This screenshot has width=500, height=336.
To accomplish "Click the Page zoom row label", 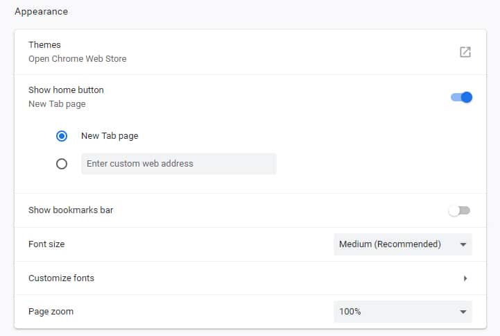I will click(x=51, y=312).
